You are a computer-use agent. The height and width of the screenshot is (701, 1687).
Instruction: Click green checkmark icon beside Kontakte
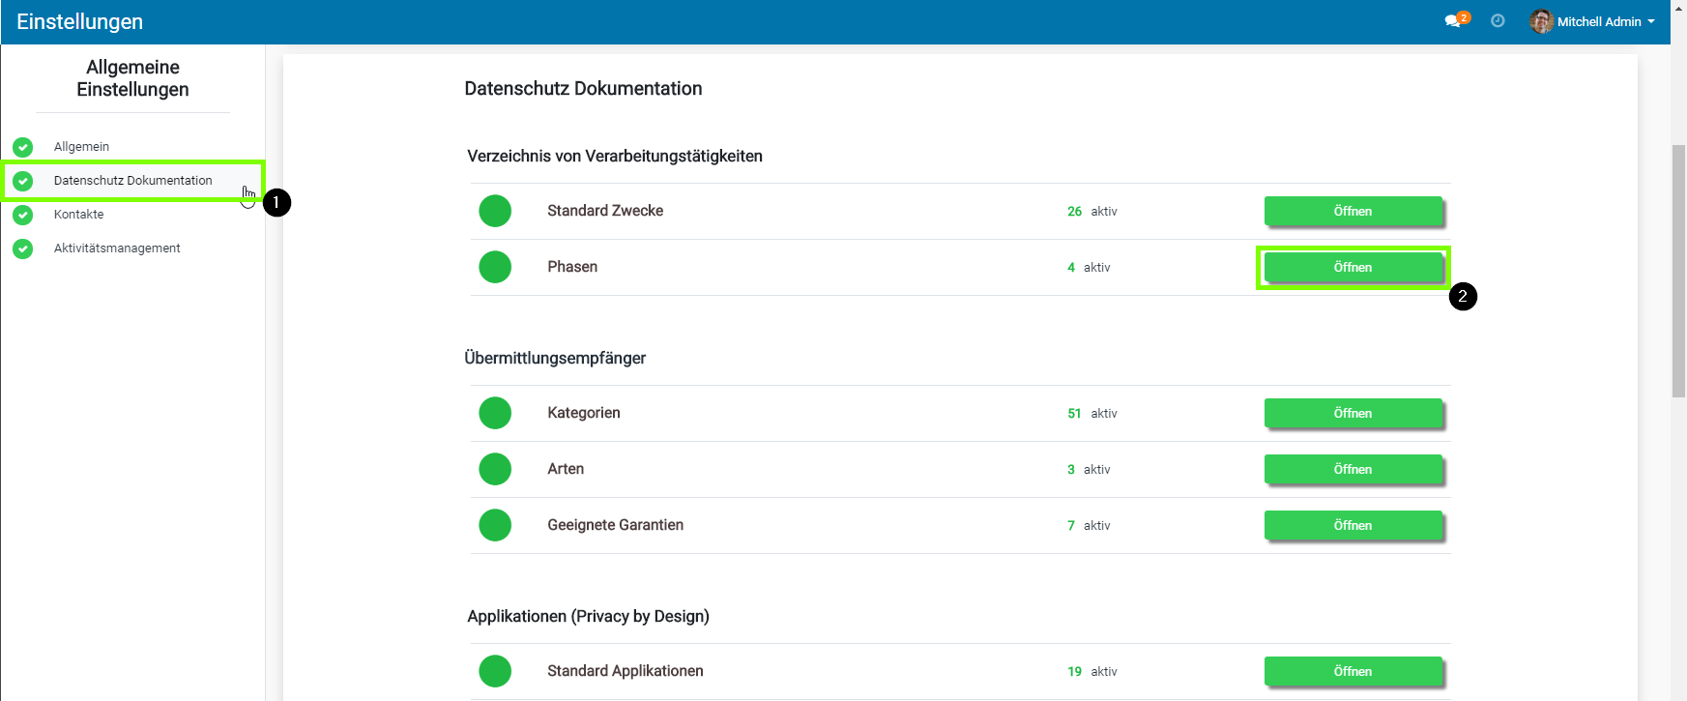(x=23, y=215)
